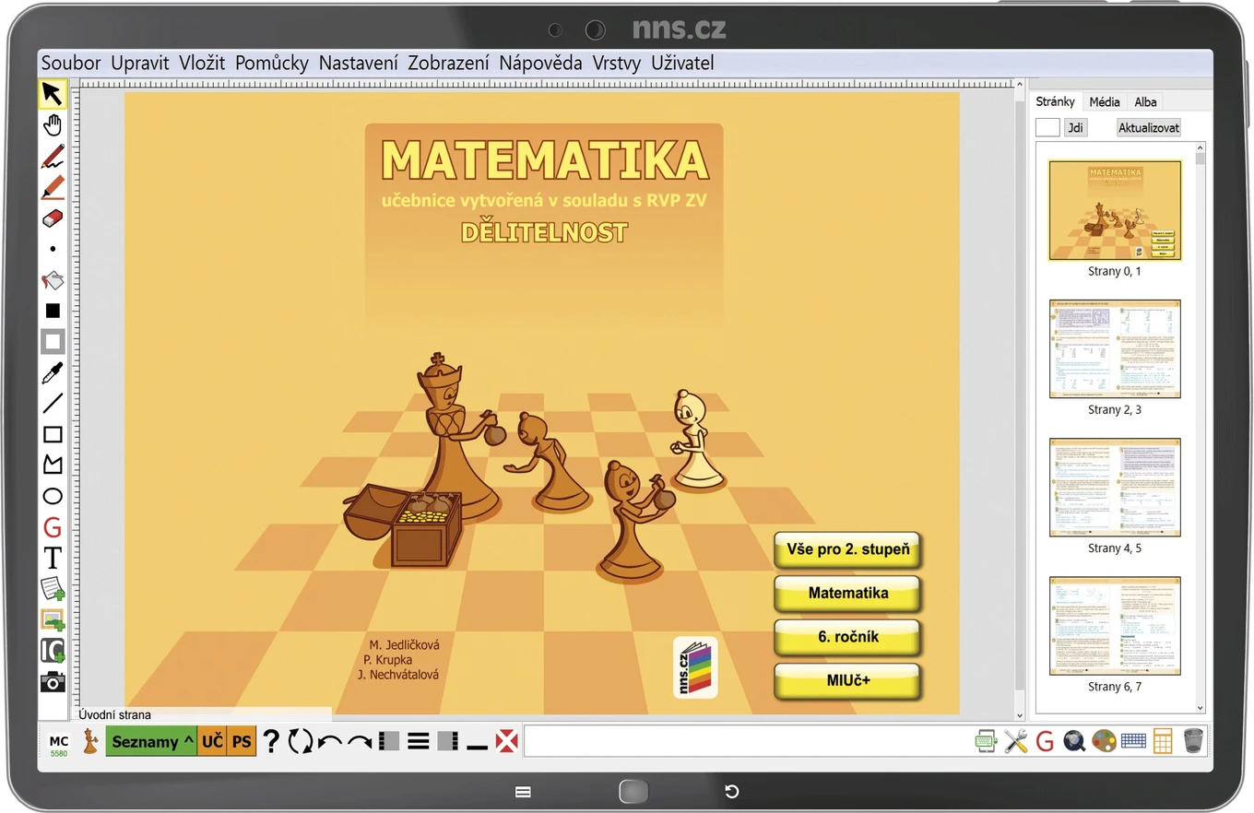
Task: Select the arrow pointer tool
Action: point(53,94)
